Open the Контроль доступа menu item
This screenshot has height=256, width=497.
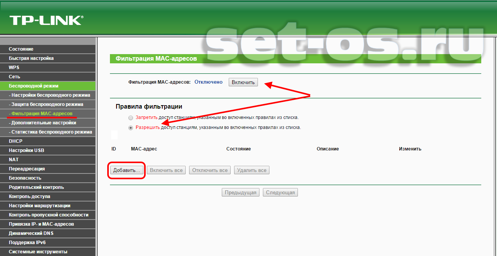pyautogui.click(x=48, y=197)
